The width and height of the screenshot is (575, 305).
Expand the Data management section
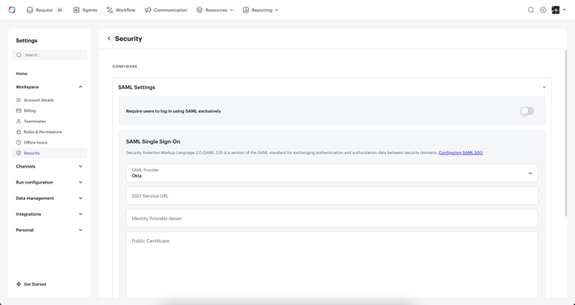pos(80,198)
